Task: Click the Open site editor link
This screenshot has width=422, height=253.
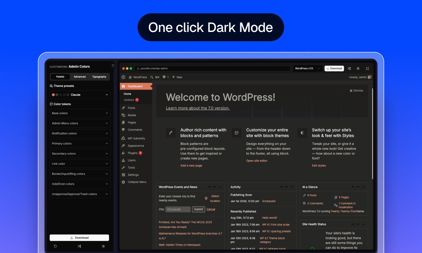Action: click(x=257, y=161)
